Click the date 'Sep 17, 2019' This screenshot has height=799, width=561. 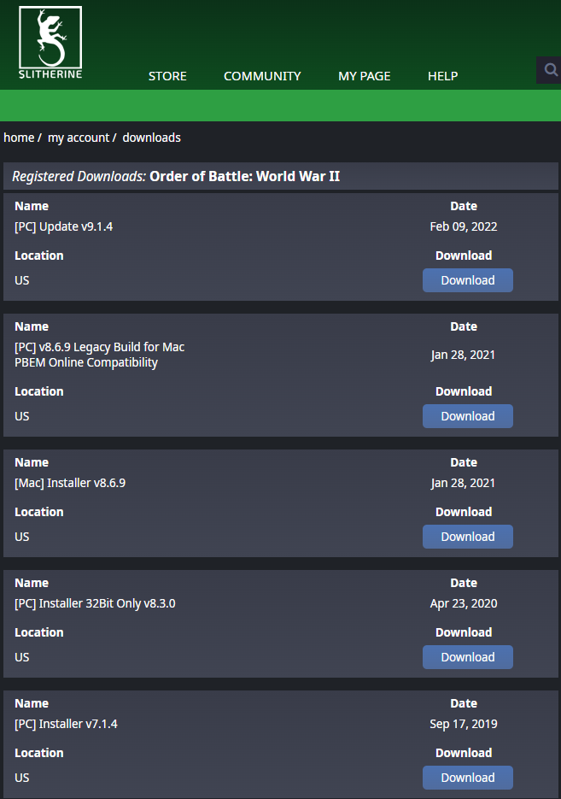click(x=464, y=724)
